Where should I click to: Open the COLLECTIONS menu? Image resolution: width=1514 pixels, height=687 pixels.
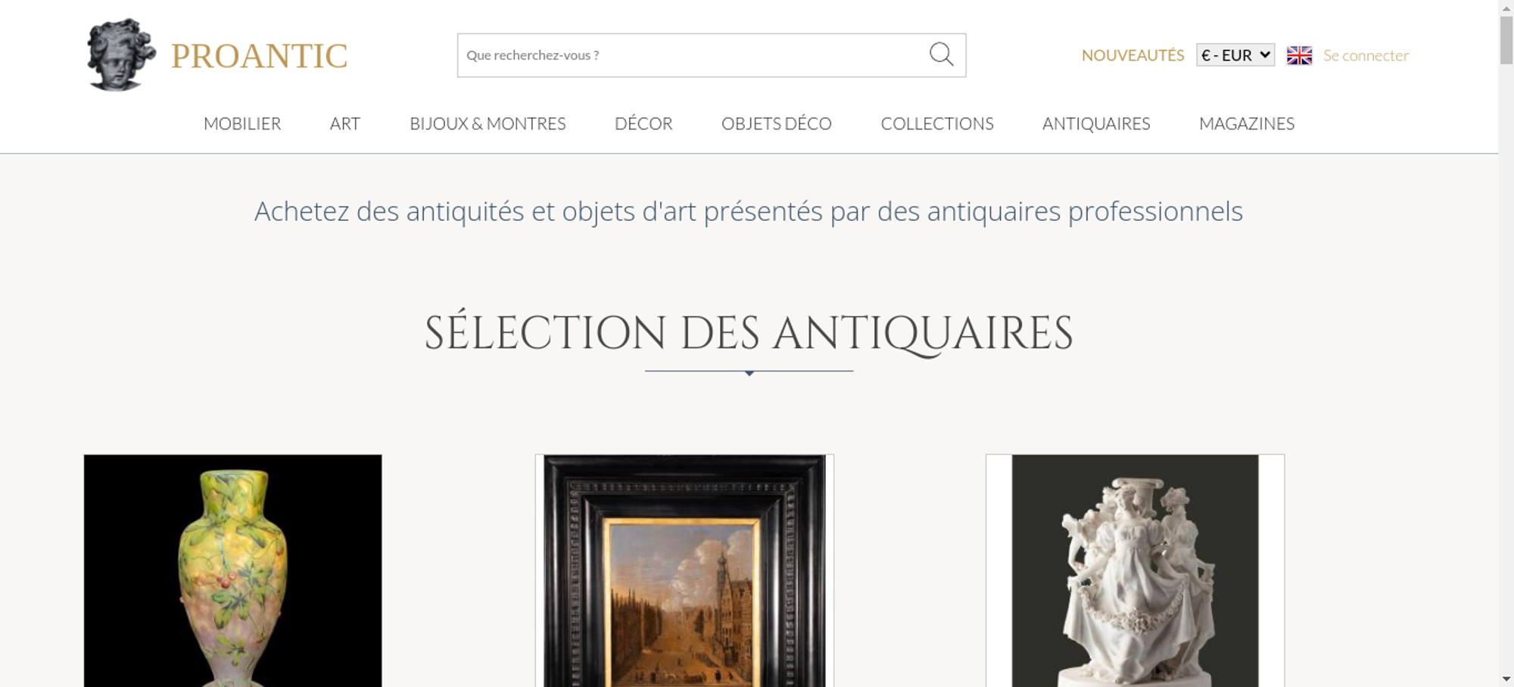(x=937, y=123)
